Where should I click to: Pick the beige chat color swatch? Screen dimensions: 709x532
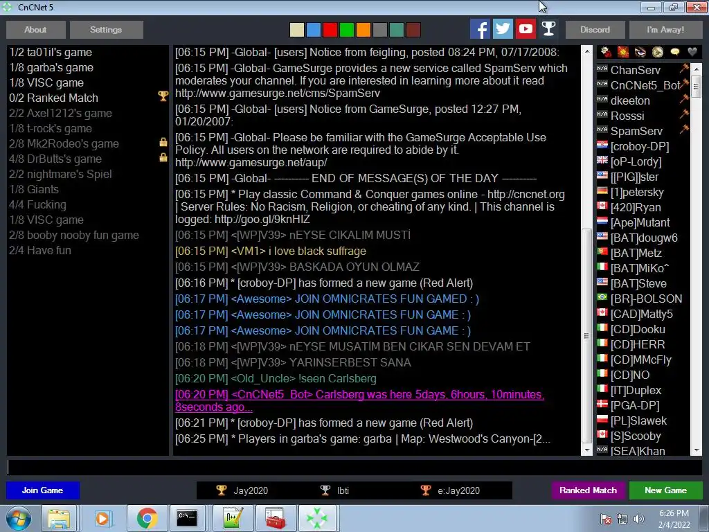click(x=296, y=30)
